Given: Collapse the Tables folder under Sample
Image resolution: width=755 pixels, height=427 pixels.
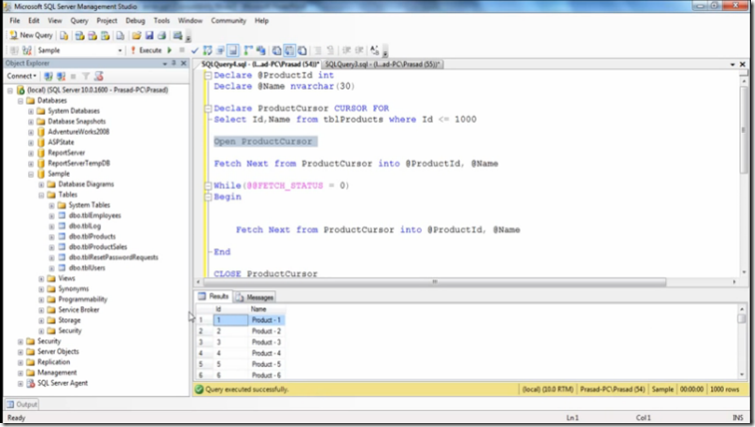Looking at the screenshot, I should pos(42,195).
